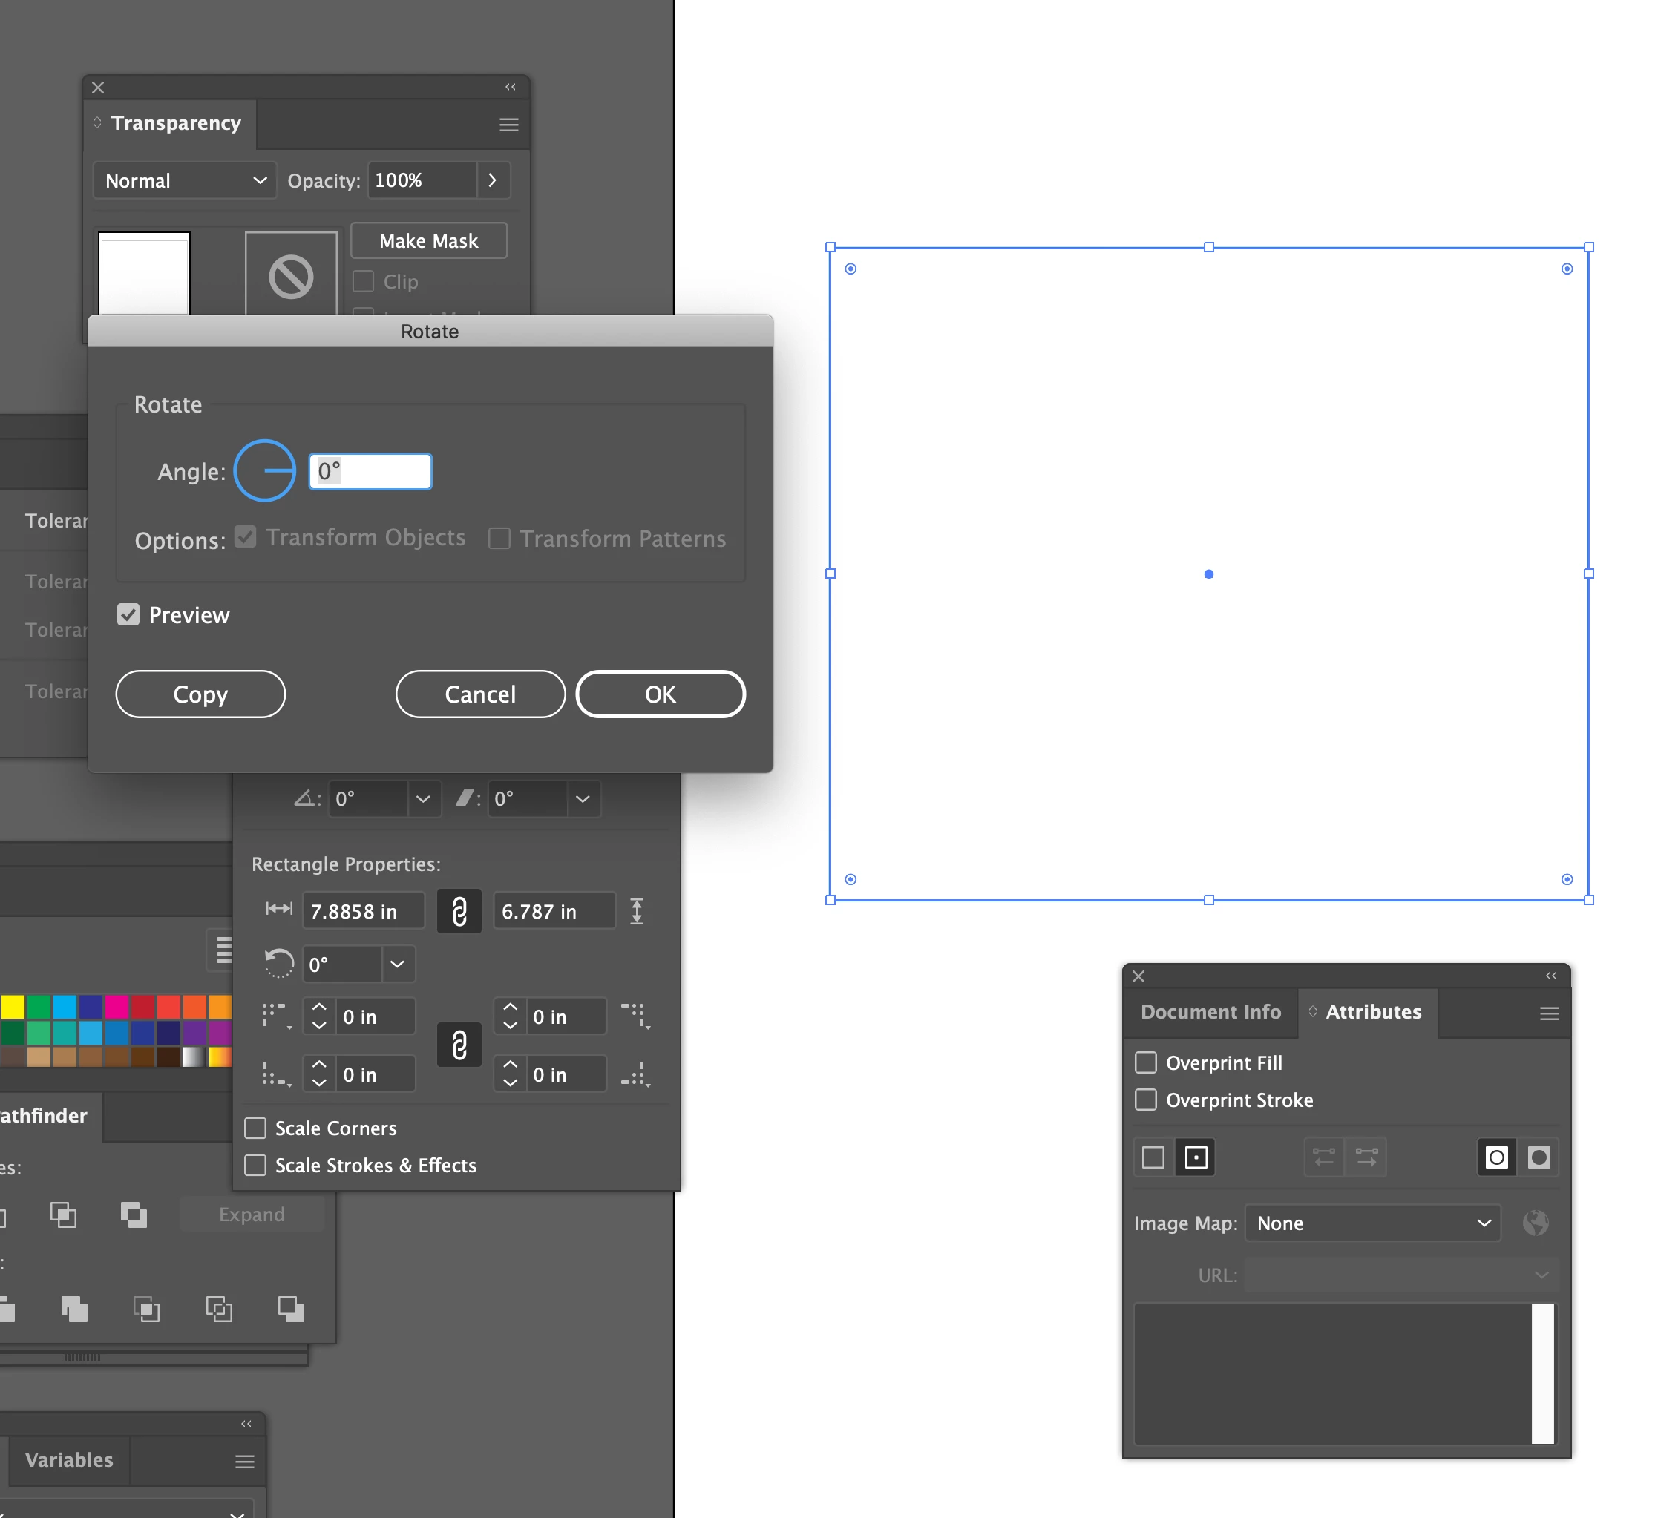Click the top-left corner type icon
This screenshot has height=1518, width=1658.
(275, 1016)
